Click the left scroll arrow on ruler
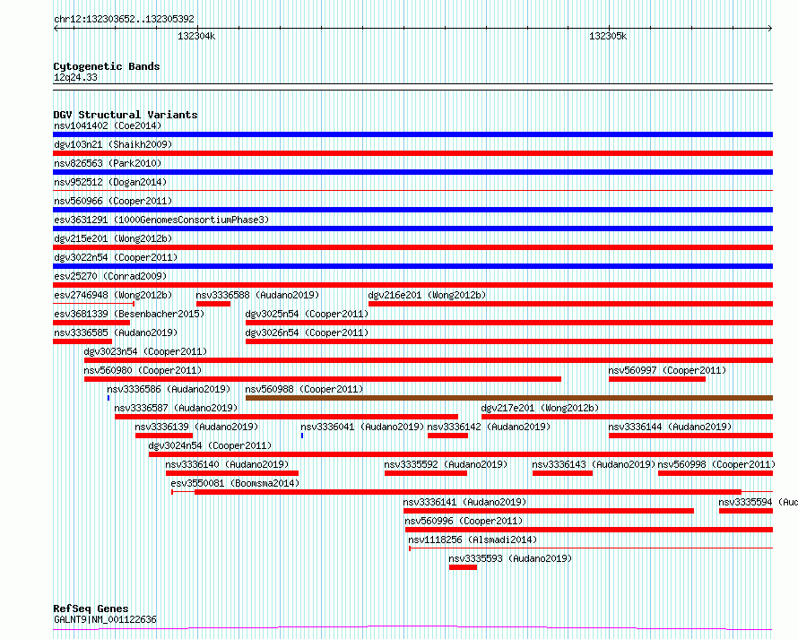Viewport: 798px width, 639px height. click(x=56, y=29)
